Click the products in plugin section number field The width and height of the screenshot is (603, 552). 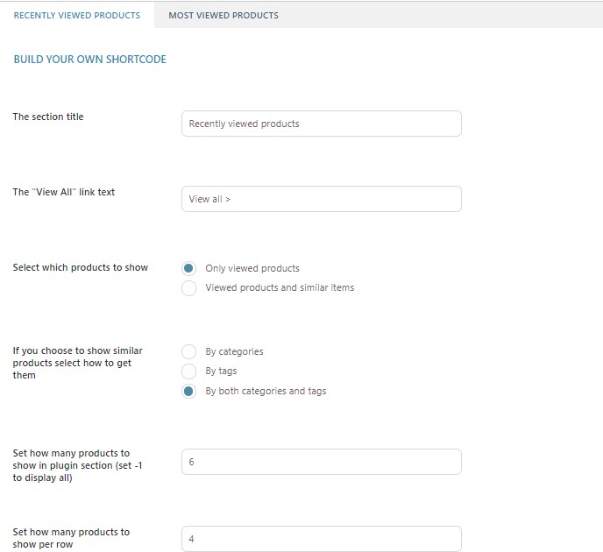pos(321,462)
